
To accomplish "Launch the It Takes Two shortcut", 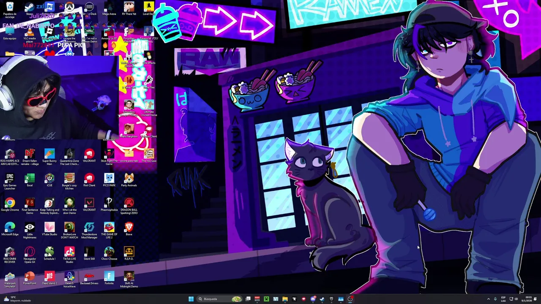I will (129, 83).
